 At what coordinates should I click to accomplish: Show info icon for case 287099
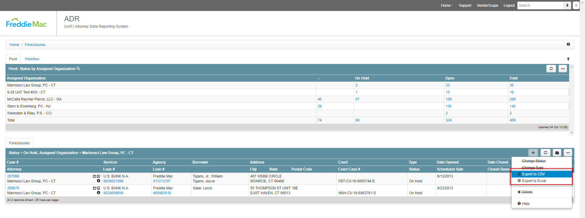point(98,181)
